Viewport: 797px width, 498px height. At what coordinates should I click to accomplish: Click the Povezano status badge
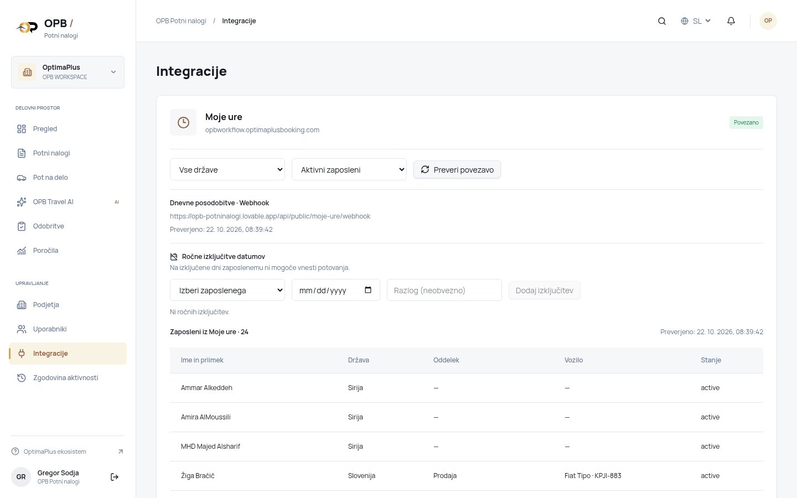point(746,122)
